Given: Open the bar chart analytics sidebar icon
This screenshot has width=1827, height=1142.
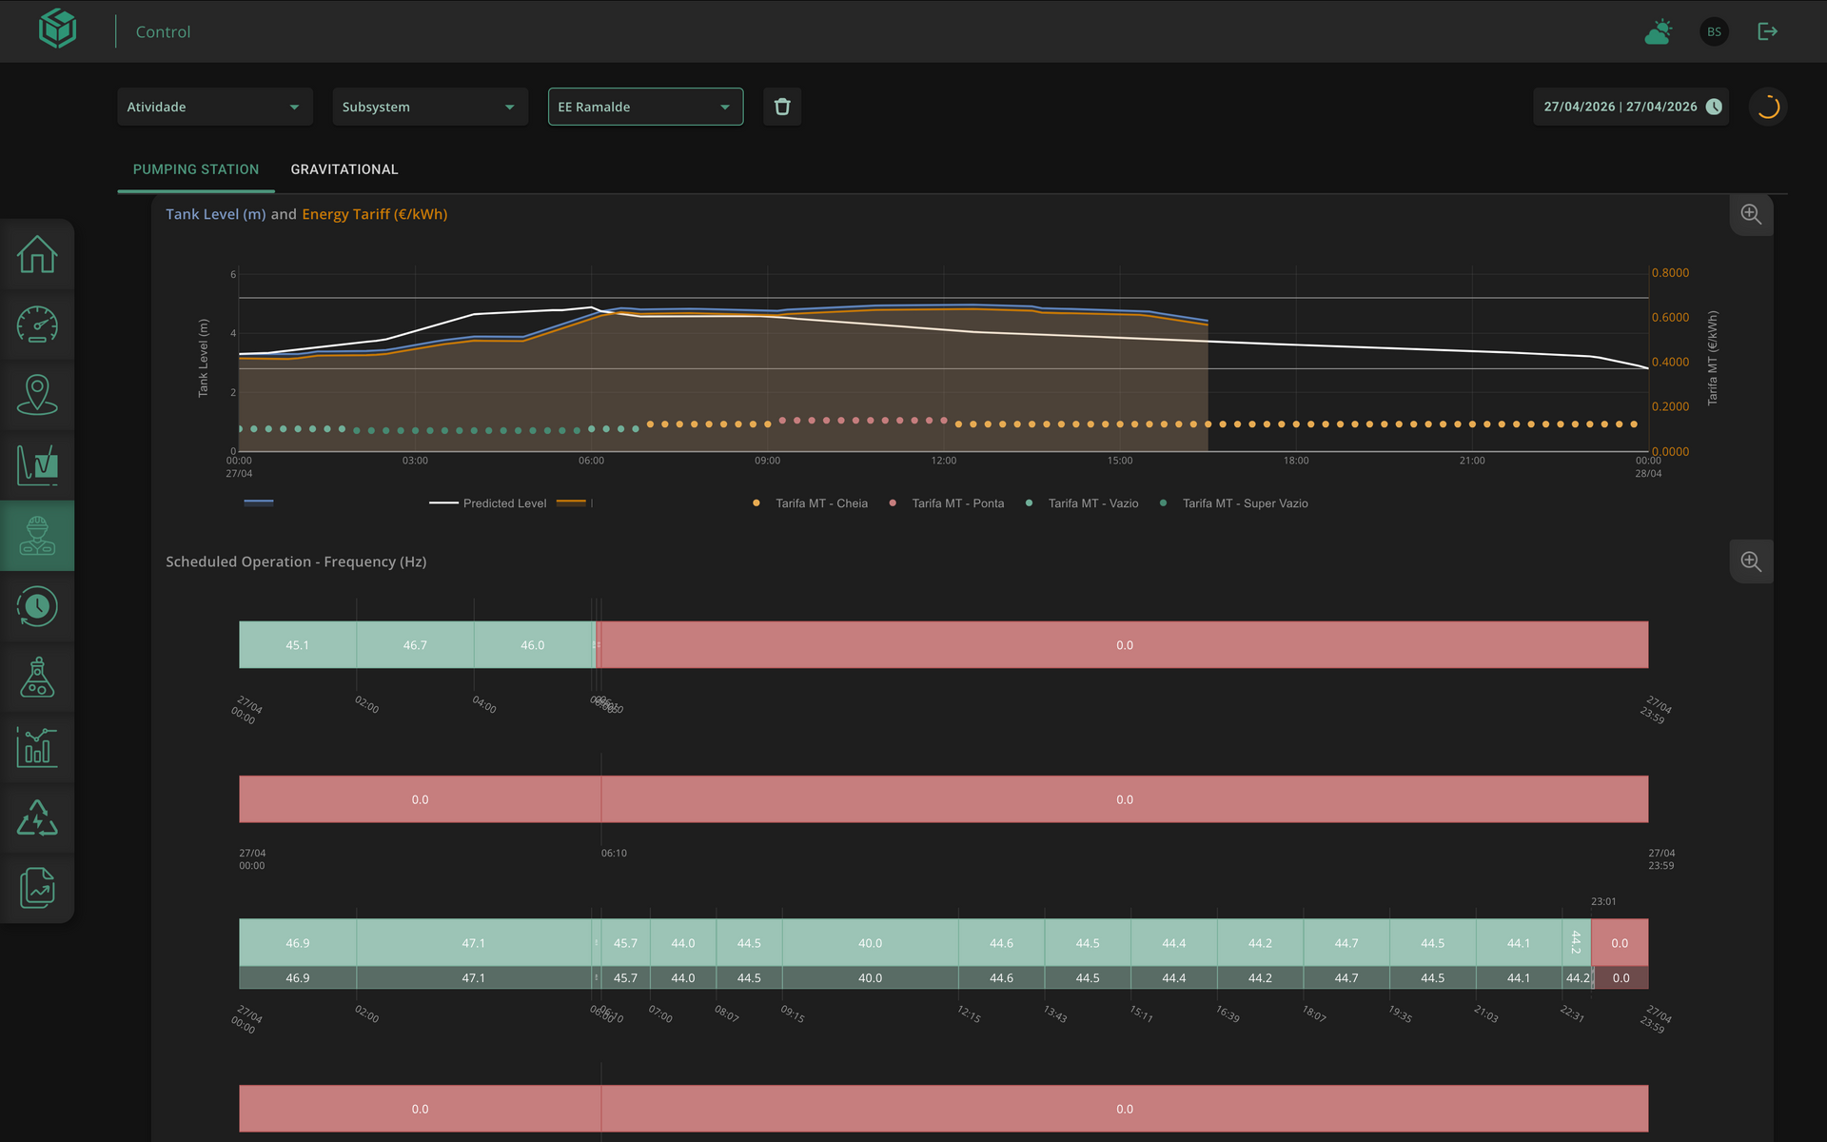Looking at the screenshot, I should tap(37, 747).
